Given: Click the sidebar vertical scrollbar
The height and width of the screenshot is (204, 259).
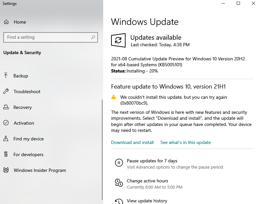Looking at the screenshot, I should click(x=102, y=150).
